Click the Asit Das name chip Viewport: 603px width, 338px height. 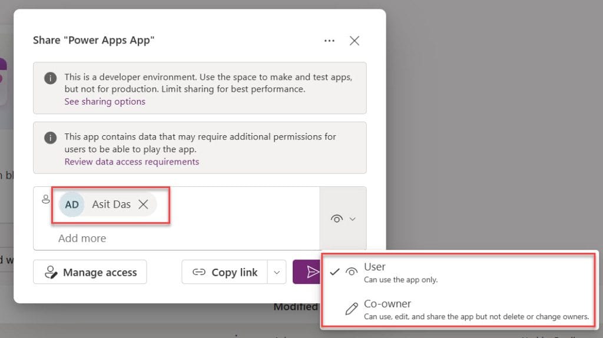[x=108, y=205]
